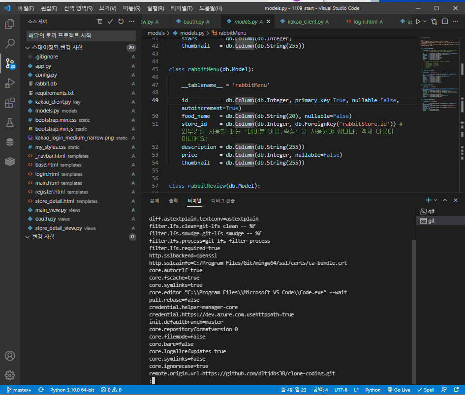Select Python 3.10.0 64-bit interpreter
This screenshot has height=395, width=465.
72,390
